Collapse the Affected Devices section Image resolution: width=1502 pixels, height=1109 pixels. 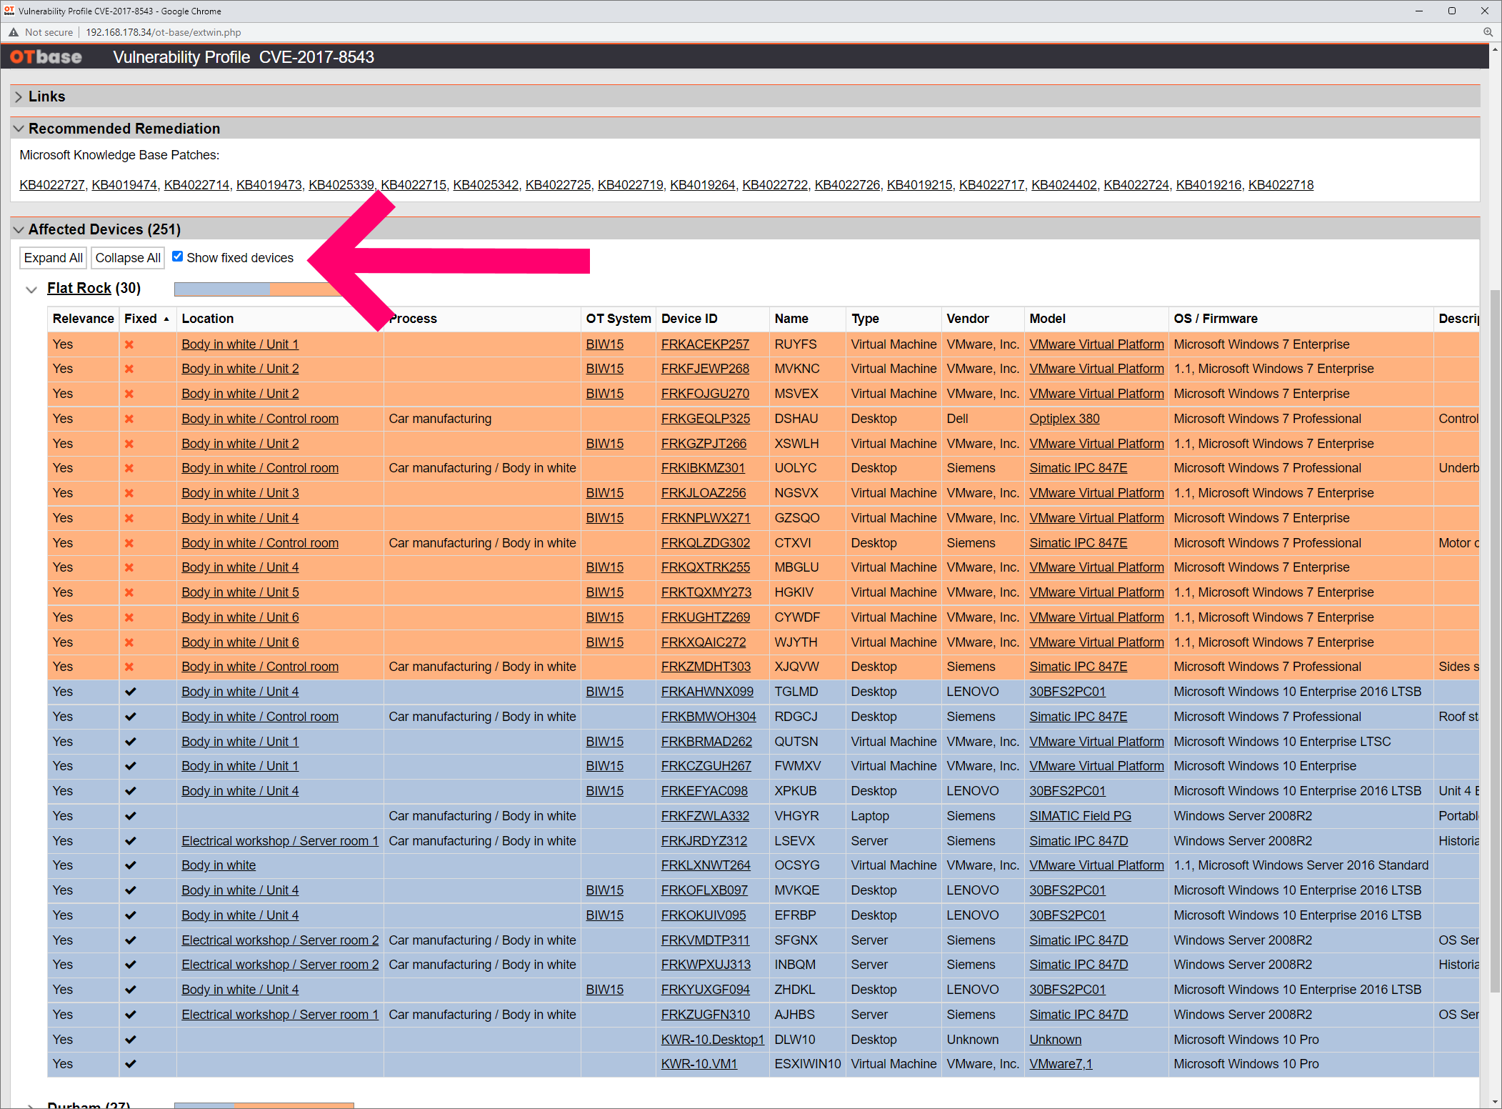tap(19, 229)
